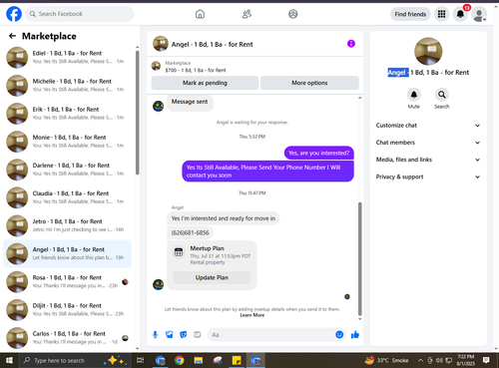Click the phone number (626)681-6856 message
499x368 pixels.
coord(190,232)
